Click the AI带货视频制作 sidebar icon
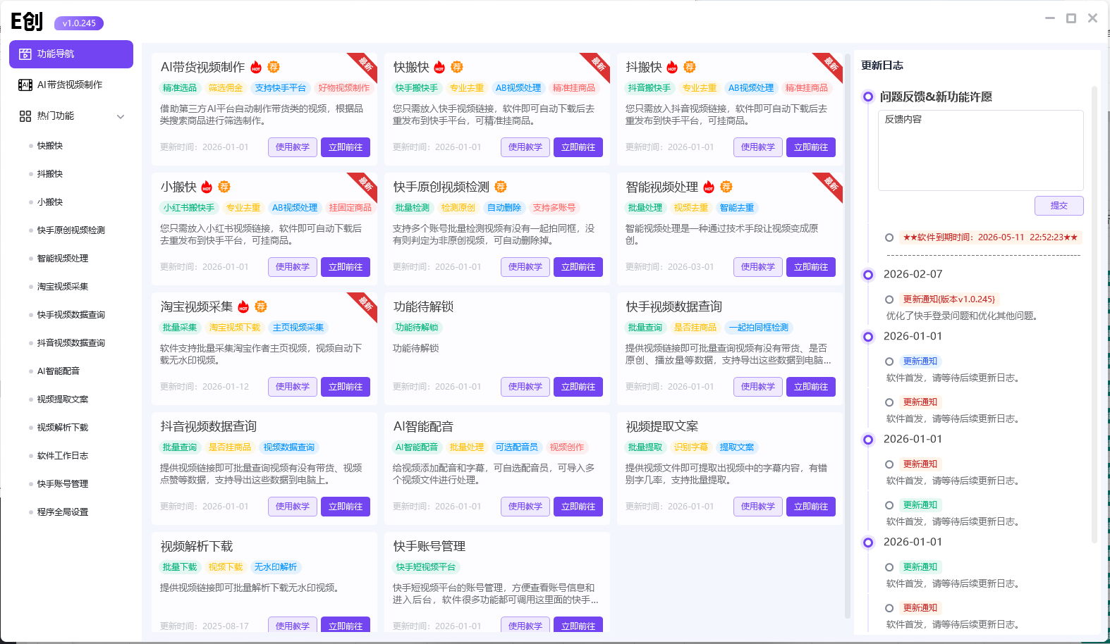Viewport: 1110px width, 644px height. [25, 85]
